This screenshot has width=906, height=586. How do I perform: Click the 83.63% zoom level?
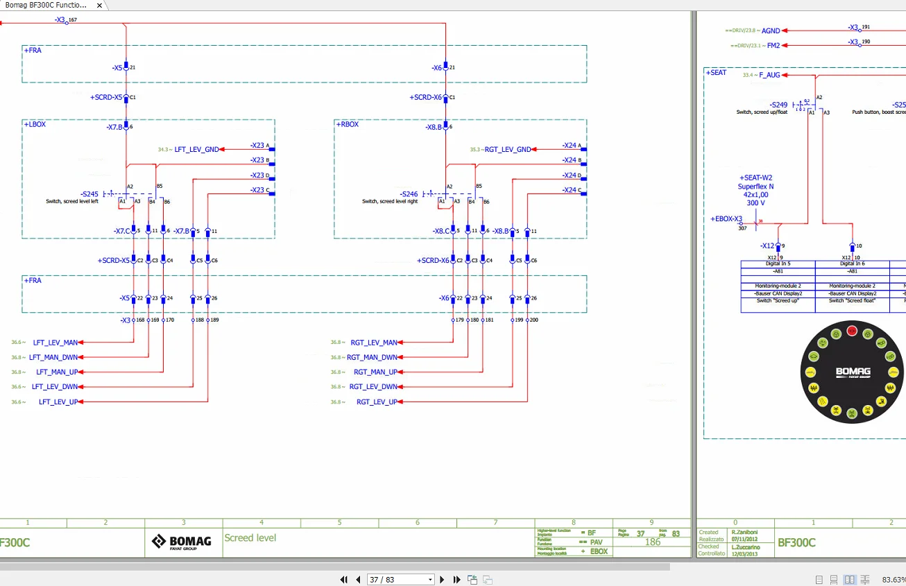click(893, 580)
